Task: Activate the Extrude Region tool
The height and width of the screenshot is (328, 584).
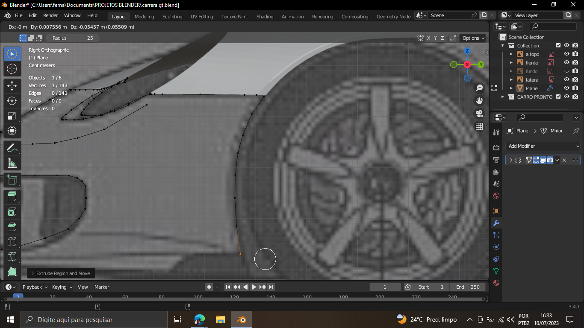Action: pyautogui.click(x=12, y=197)
